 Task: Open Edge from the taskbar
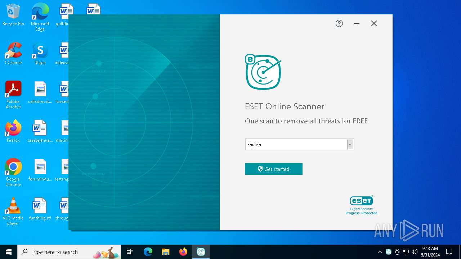(x=148, y=252)
